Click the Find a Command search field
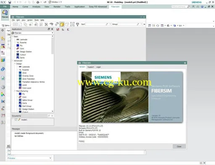Screen dimensions: 215x165 point(179,7)
